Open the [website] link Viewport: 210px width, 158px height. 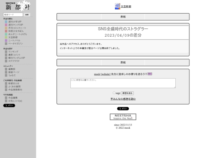point(105,74)
